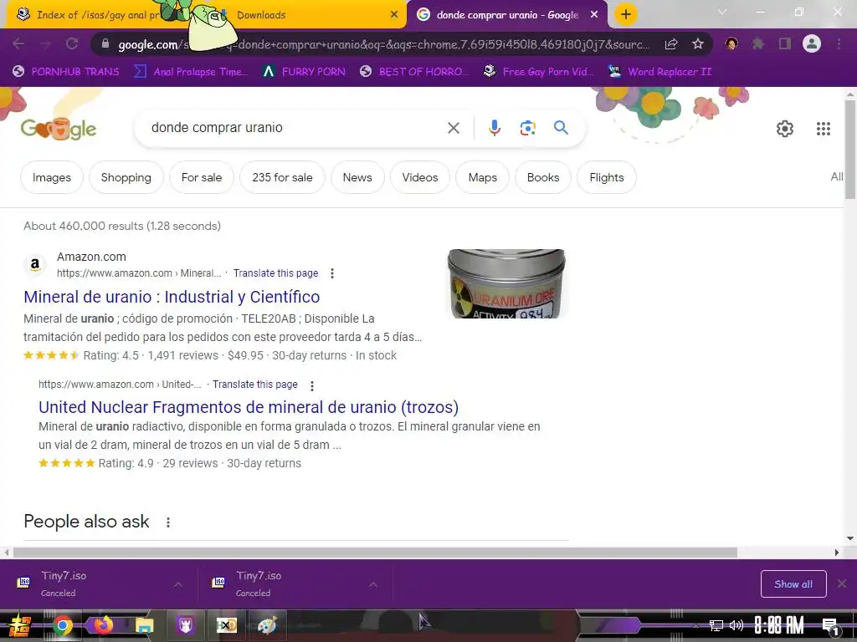Toggle the browser side panel icon

785,43
